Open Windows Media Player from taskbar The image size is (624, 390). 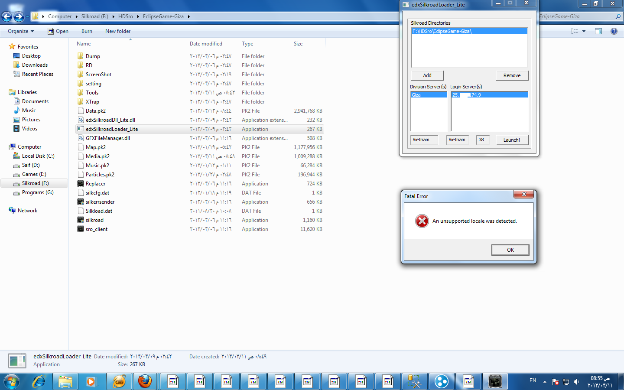(91, 381)
